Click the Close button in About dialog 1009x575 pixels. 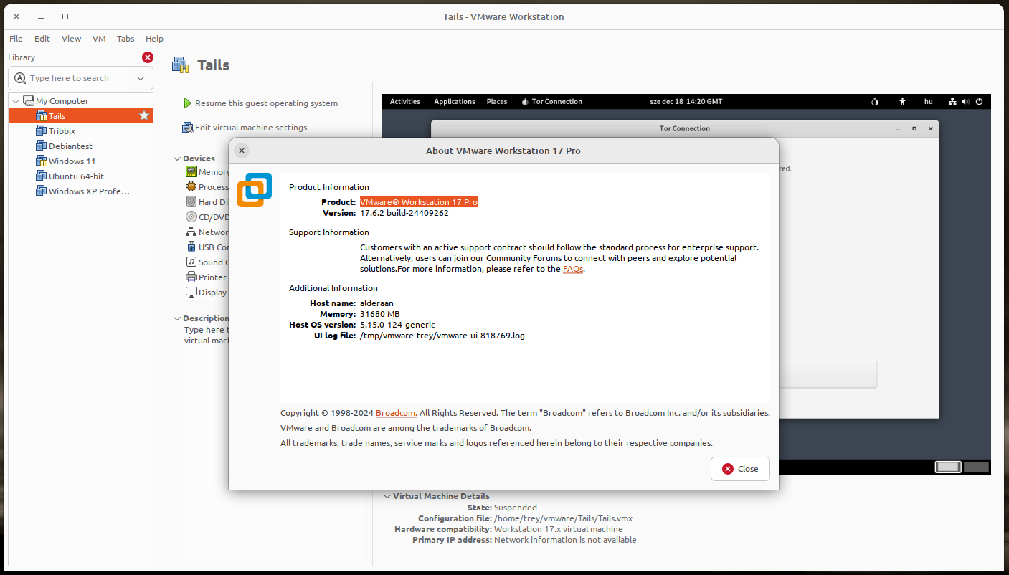[740, 469]
